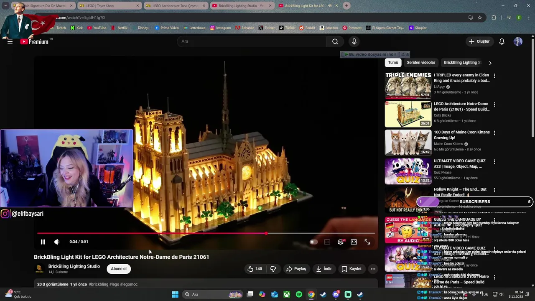Click the 'Paylaş' share button

tap(296, 269)
